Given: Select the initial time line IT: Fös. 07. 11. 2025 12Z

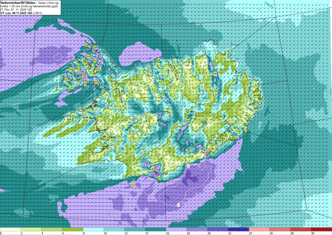Looking at the screenshot, I should click(x=16, y=10).
